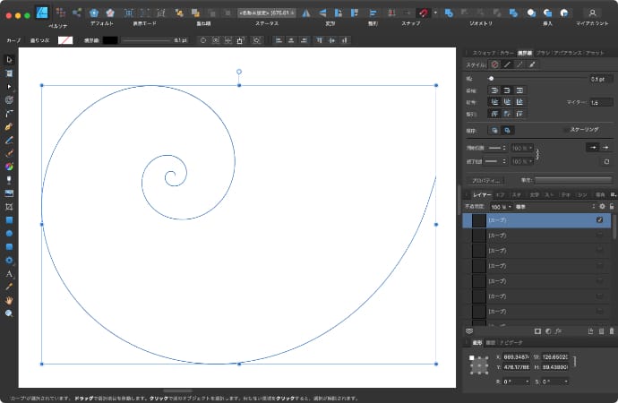The image size is (618, 403).
Task: Select the Rectangle shape tool
Action: pyautogui.click(x=9, y=220)
